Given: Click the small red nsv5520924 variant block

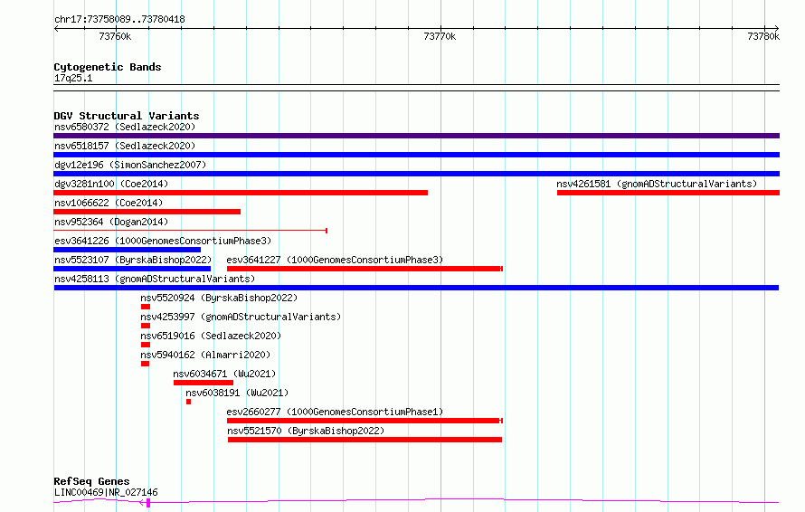Looking at the screenshot, I should pos(146,307).
